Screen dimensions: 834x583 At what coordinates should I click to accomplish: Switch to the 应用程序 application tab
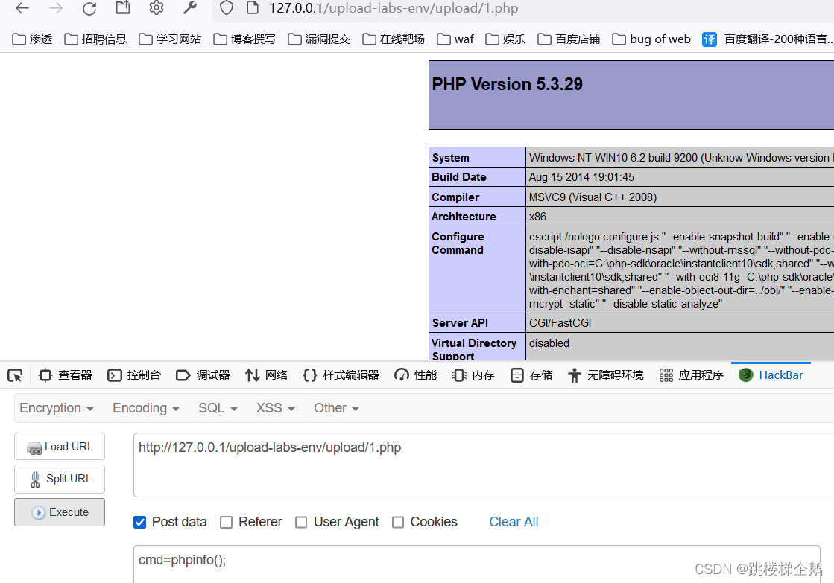691,375
